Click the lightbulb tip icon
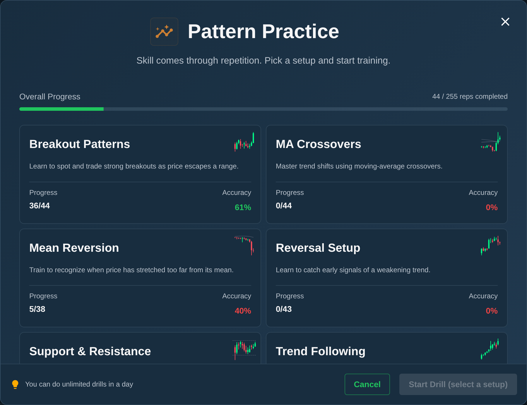Screen dimensions: 527x405 click(15, 384)
